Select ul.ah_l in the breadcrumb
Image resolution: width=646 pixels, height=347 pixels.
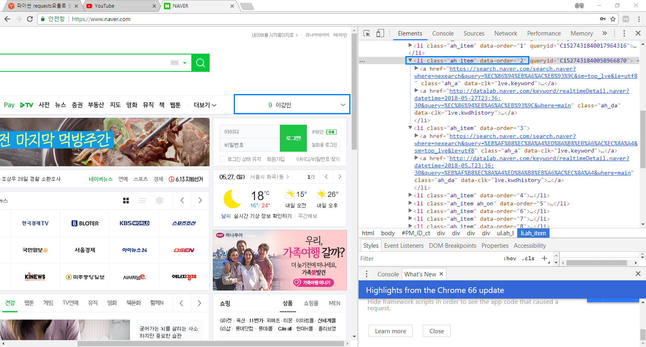505,233
